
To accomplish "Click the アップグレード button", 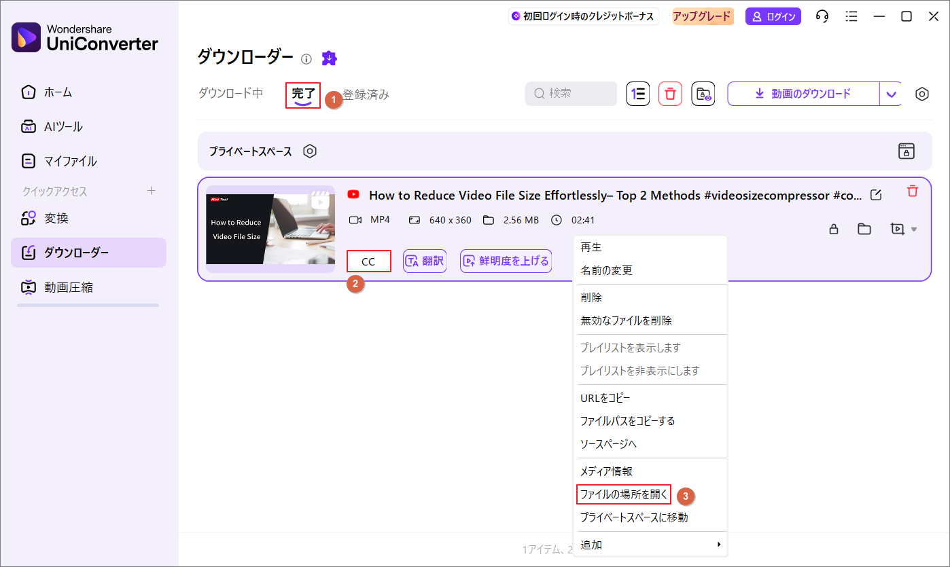I will point(702,16).
